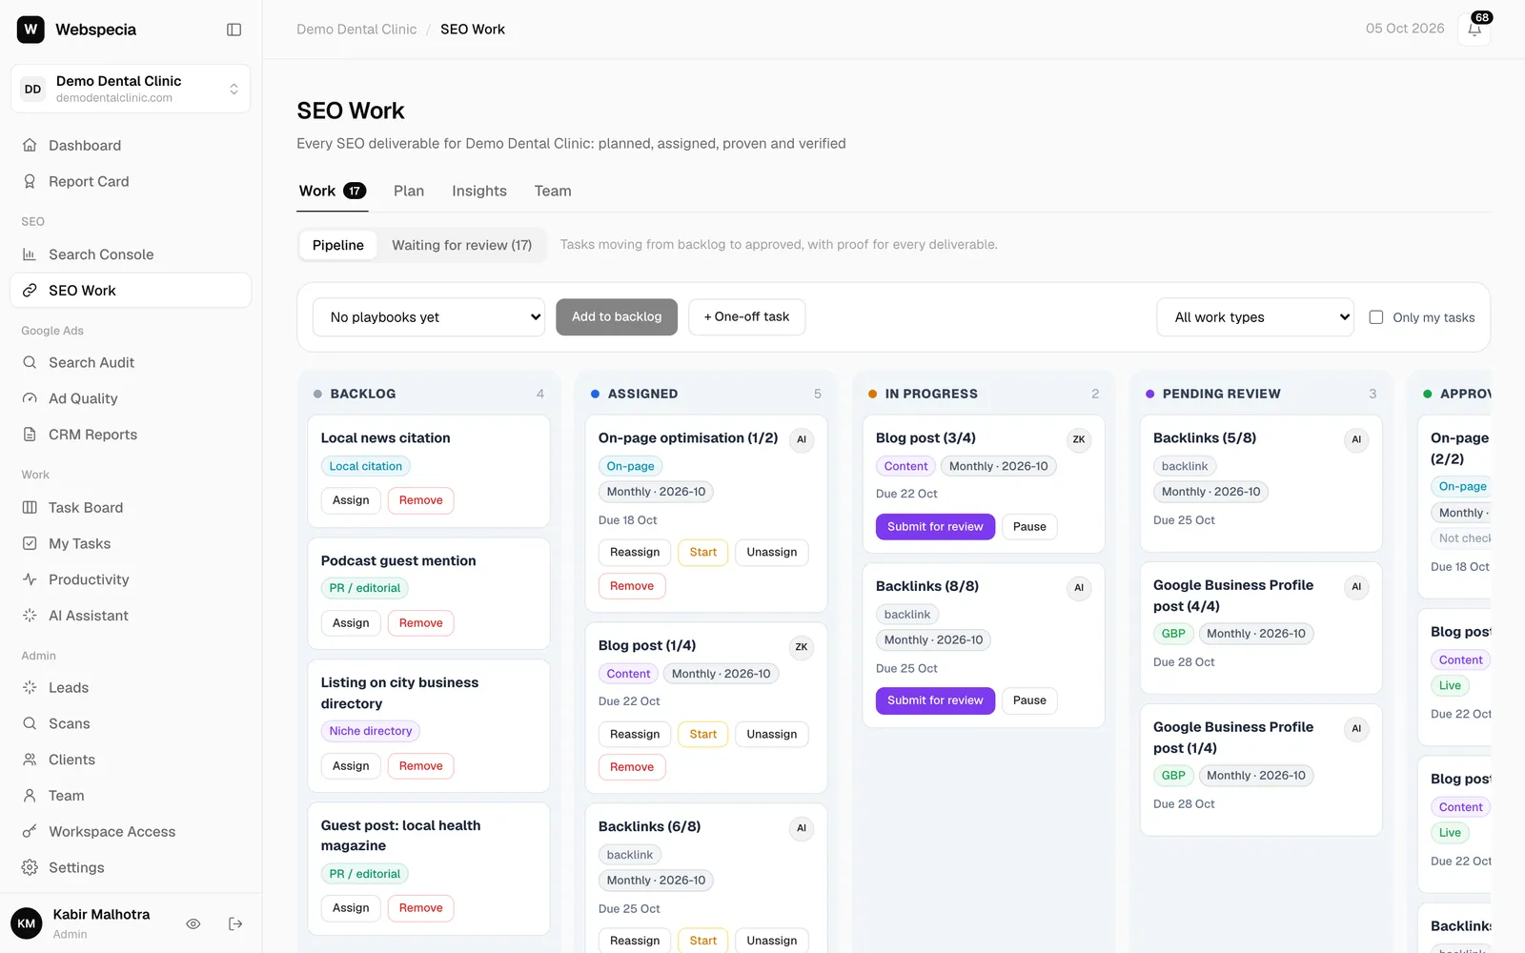Screen dimensions: 1525x953
Task: Start the On-page optimisation (1/2) task
Action: 703,553
